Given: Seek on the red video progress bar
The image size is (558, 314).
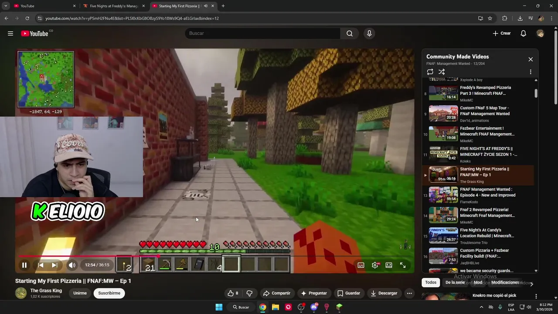Looking at the screenshot, I should point(215,256).
